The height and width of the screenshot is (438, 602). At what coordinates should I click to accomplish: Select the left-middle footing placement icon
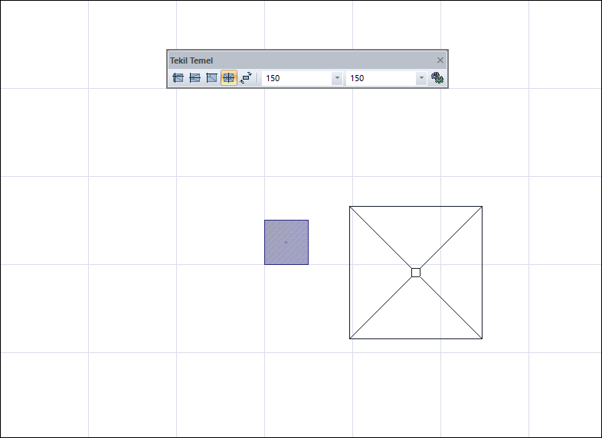pos(195,78)
